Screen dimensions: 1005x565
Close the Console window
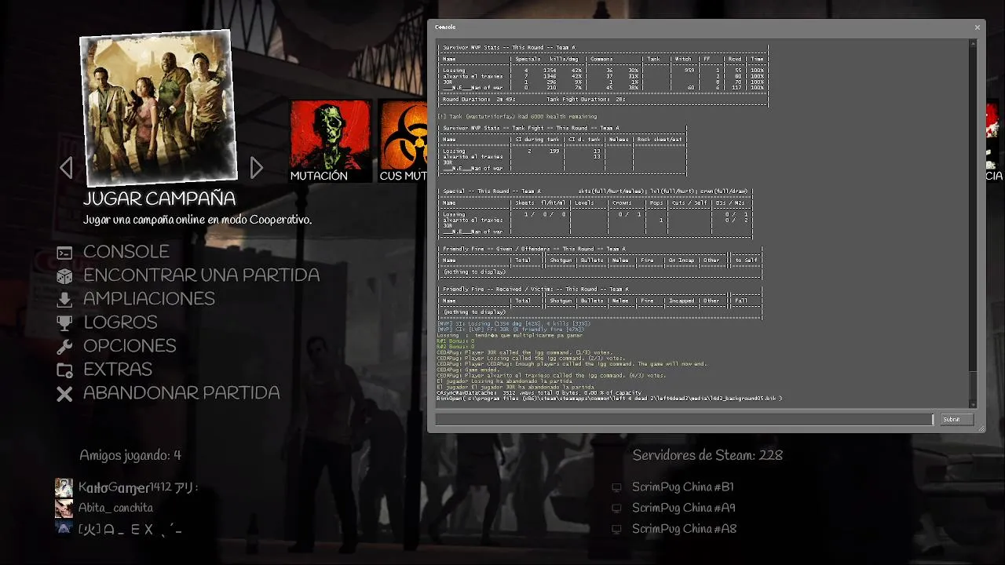977,27
